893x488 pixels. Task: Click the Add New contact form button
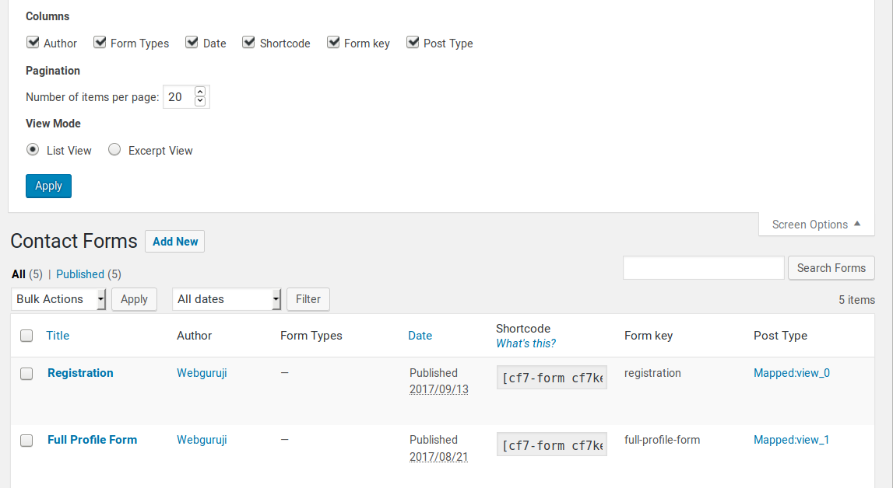tap(175, 242)
